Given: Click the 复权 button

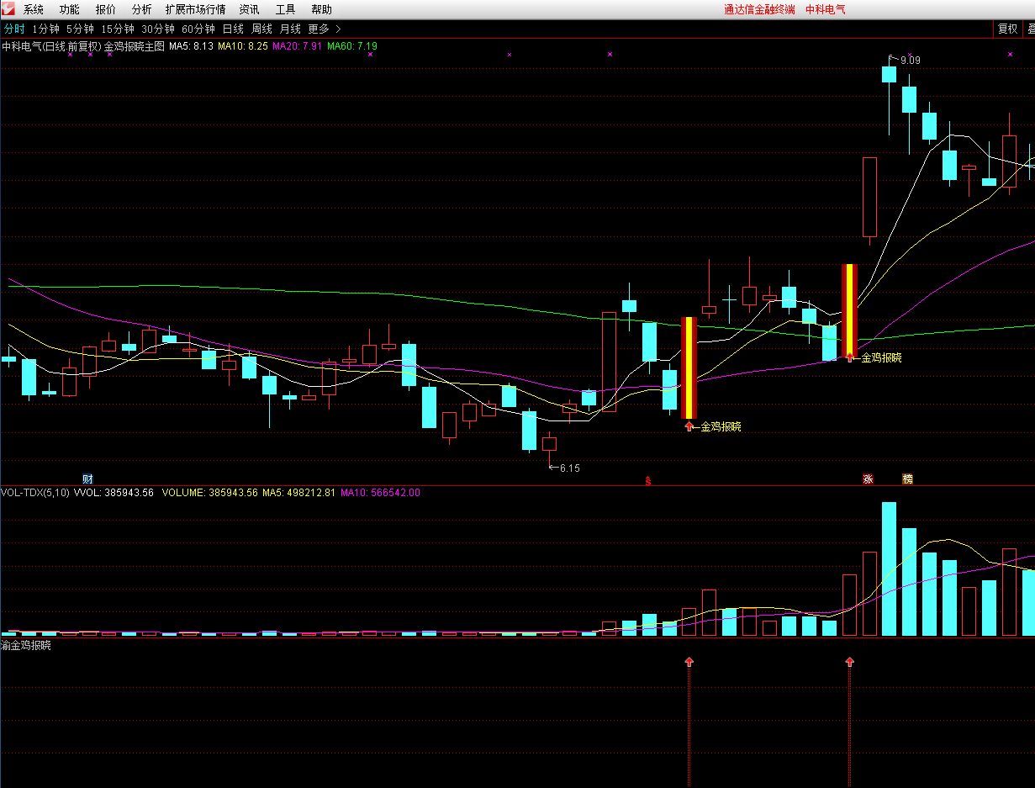Looking at the screenshot, I should click(1007, 29).
